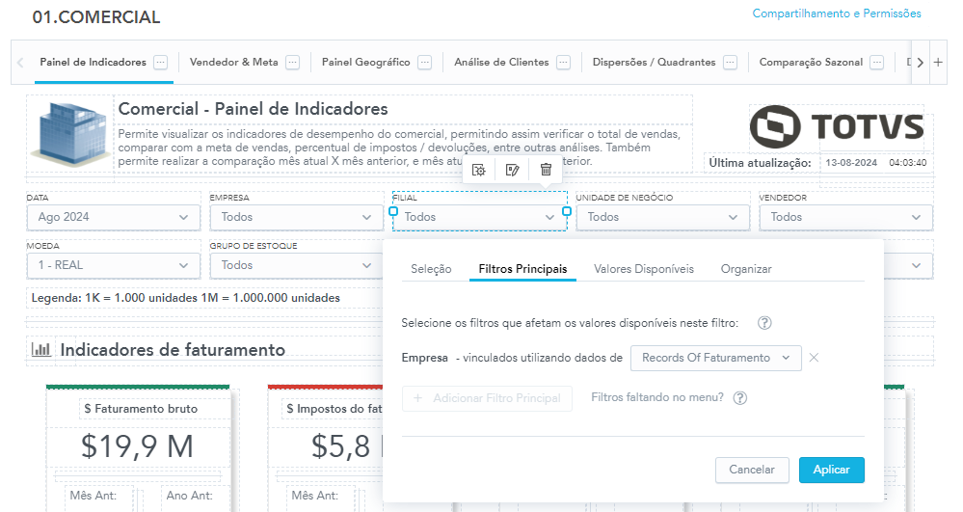Expand the Vendedor filter dropdown
The height and width of the screenshot is (512, 963).
point(844,217)
